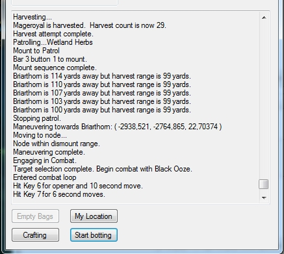Select the "Engaging in Combat." log line
Image resolution: width=284 pixels, height=254 pixels.
pyautogui.click(x=45, y=160)
